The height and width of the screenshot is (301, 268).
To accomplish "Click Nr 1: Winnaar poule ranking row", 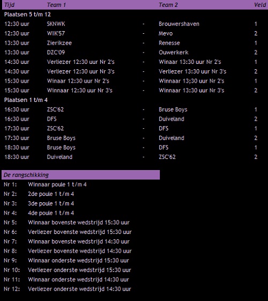I will tap(45, 185).
